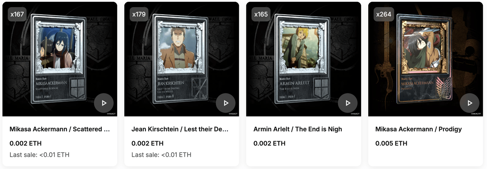Play the Mikasa Ackermann Prodigy card video
This screenshot has height=169, width=487.
[470, 103]
